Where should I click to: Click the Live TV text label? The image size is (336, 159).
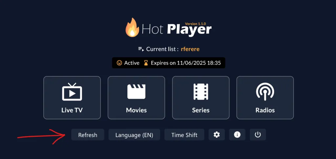[72, 110]
